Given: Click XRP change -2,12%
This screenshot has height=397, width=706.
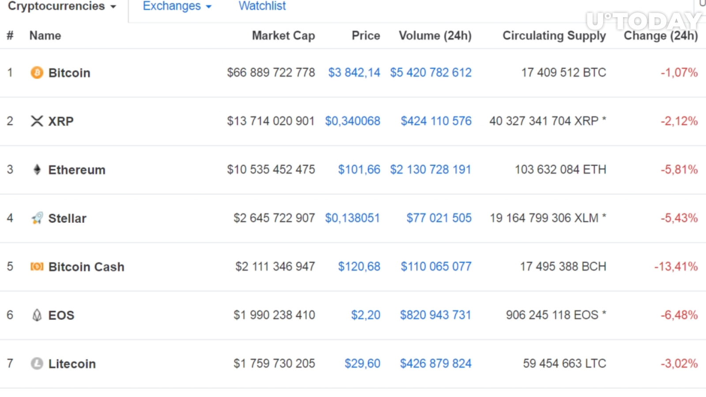Looking at the screenshot, I should 679,121.
